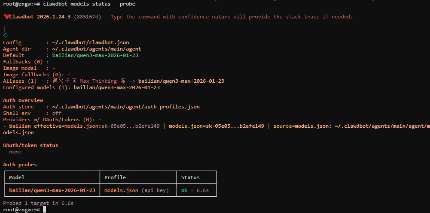The image size is (430, 213).
Task: Click the 'models.json (api_key)' profile cell
Action: (x=137, y=190)
